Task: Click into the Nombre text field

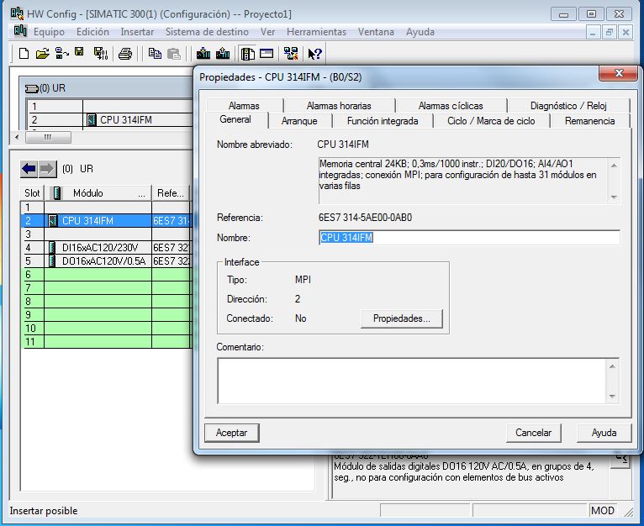Action: click(x=469, y=238)
